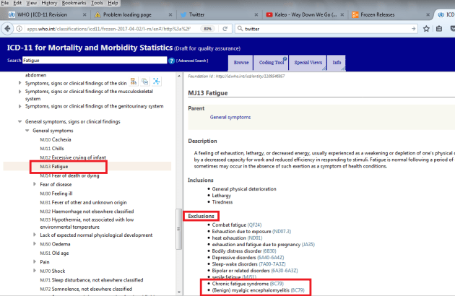Click the middle icon above the tree
This screenshot has height=296, width=455.
(x=145, y=82)
